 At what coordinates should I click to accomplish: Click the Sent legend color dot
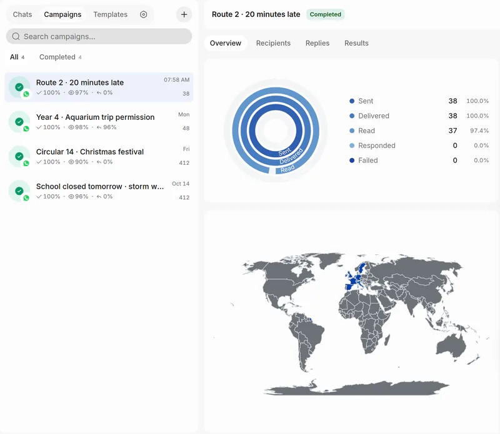tap(352, 101)
